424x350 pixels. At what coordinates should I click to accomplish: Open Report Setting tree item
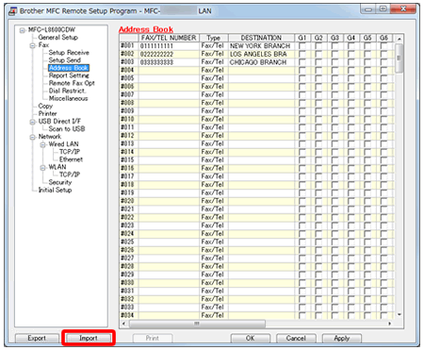(69, 75)
